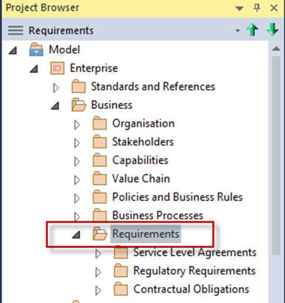Screen dimensions: 285x303
Task: Click the vertical scrollbar up arrow
Action: point(276,48)
